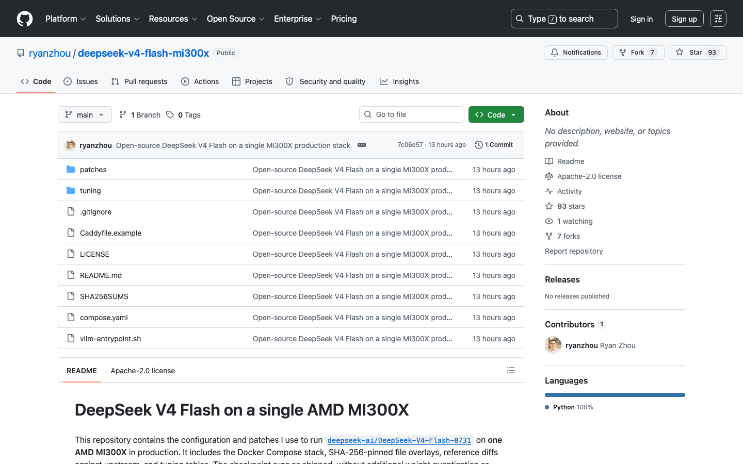Viewport: 743px width, 464px height.
Task: View 93 stars link in About
Action: click(565, 206)
